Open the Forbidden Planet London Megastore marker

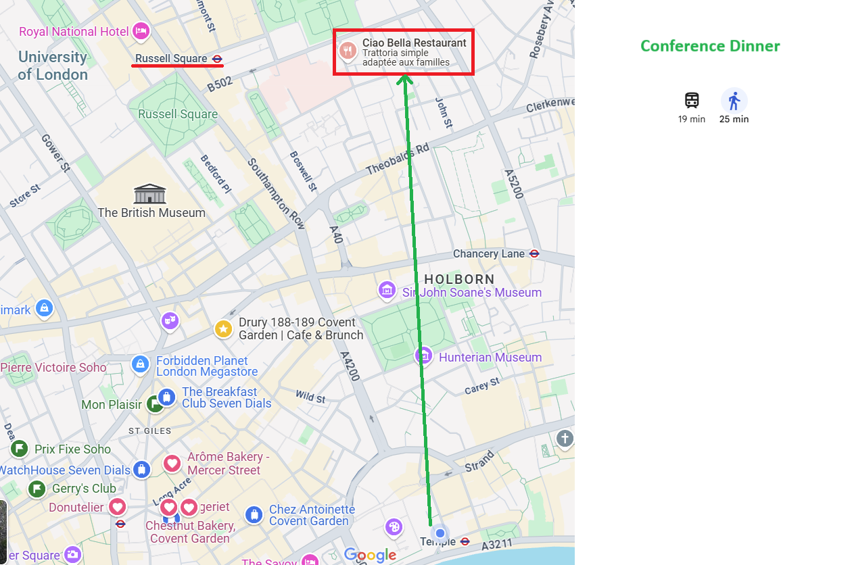(x=141, y=364)
